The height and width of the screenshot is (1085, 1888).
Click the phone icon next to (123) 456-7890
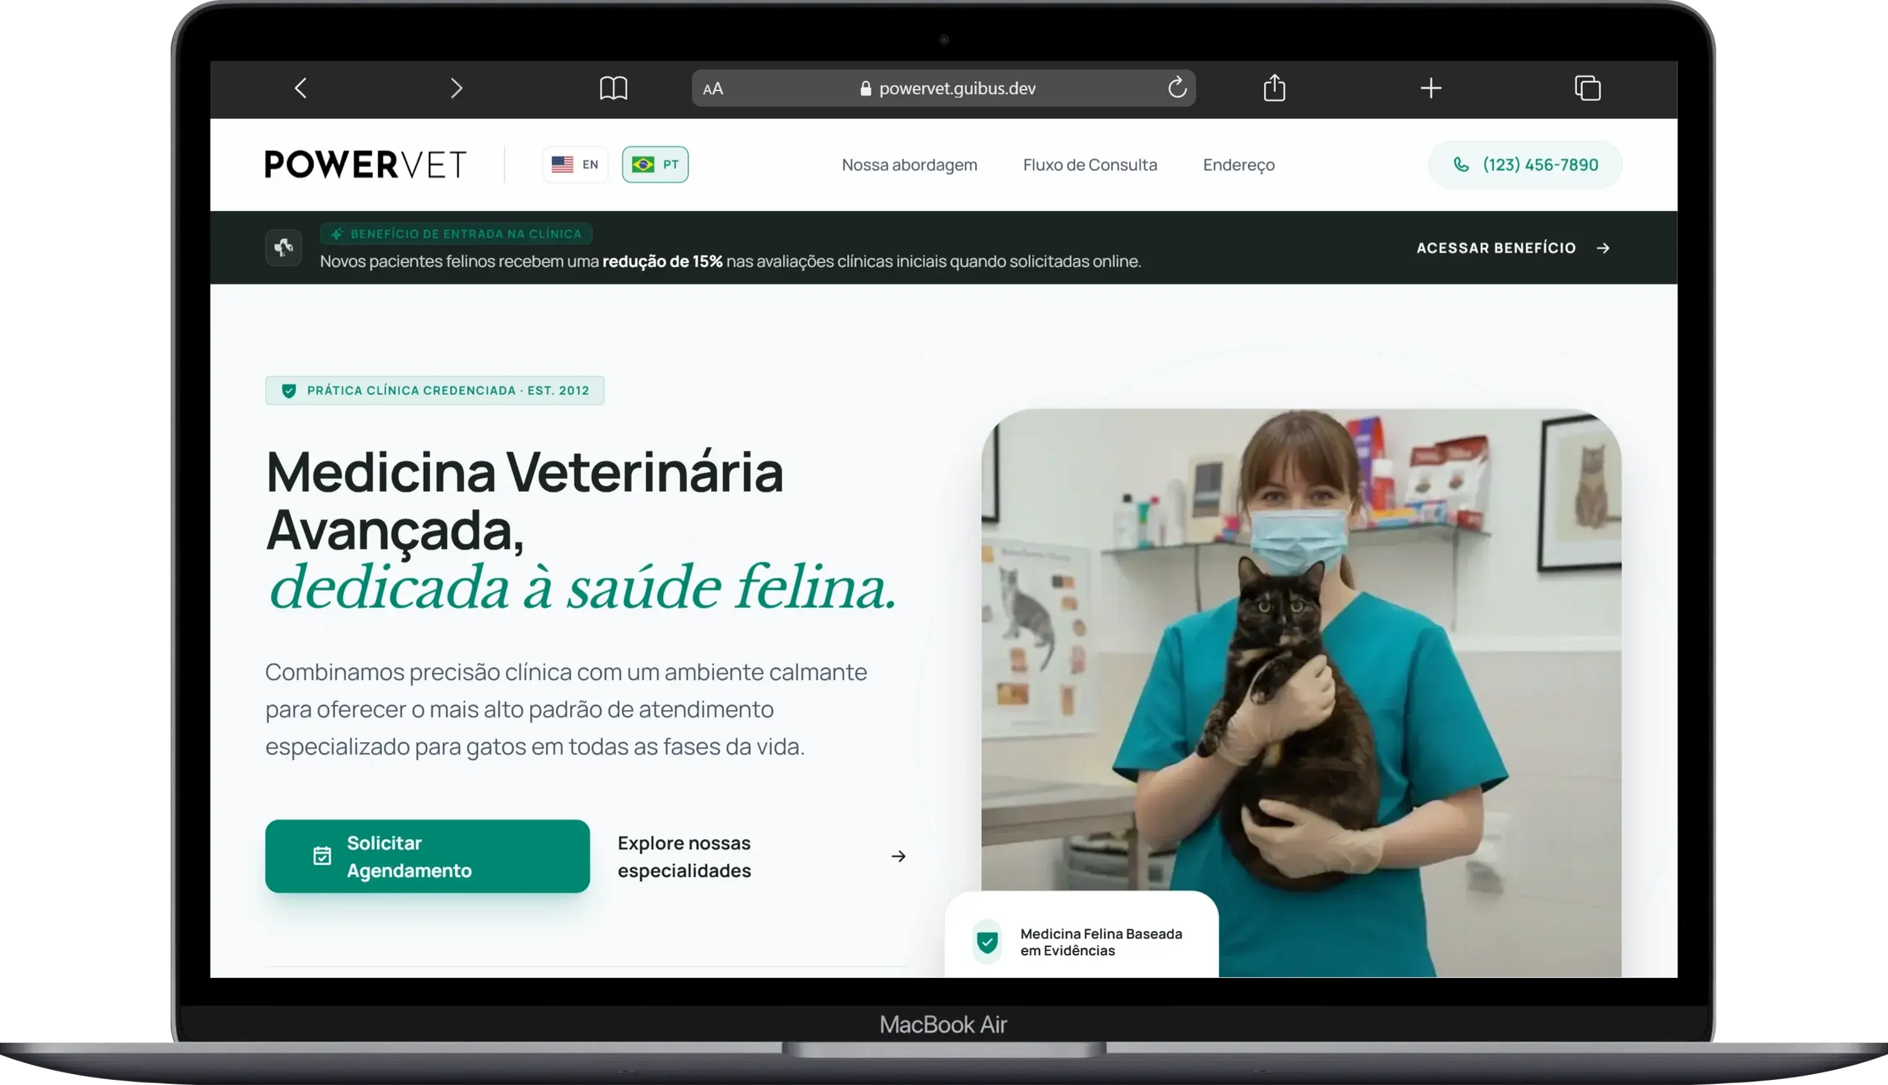point(1460,165)
